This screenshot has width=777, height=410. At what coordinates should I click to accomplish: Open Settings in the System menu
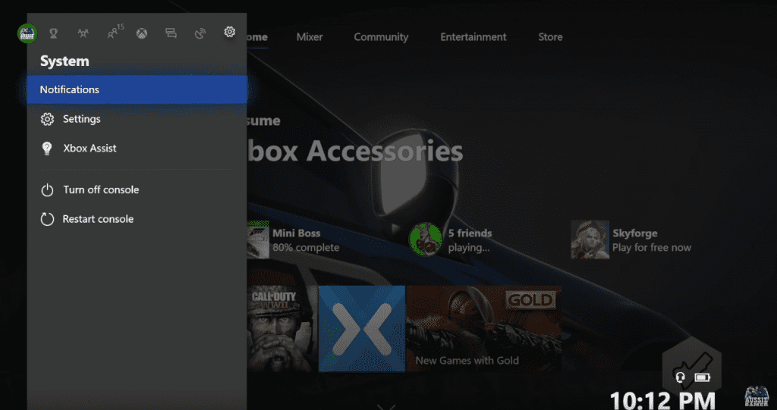pyautogui.click(x=137, y=119)
